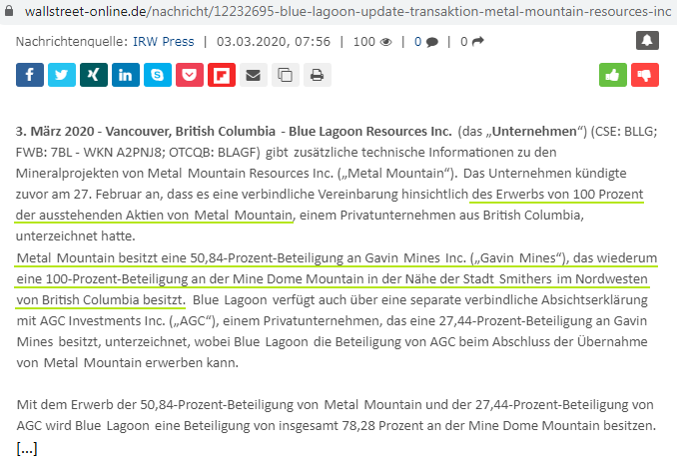Screen dimensions: 679x463
Task: Share article on LinkedIn
Action: [126, 75]
